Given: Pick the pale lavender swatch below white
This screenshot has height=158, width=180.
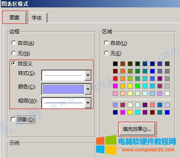Looking at the screenshot, I should pyautogui.click(x=167, y=105).
